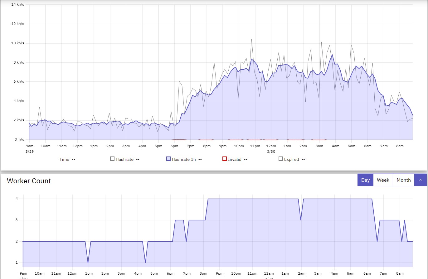Click the Time legend label

pos(64,159)
